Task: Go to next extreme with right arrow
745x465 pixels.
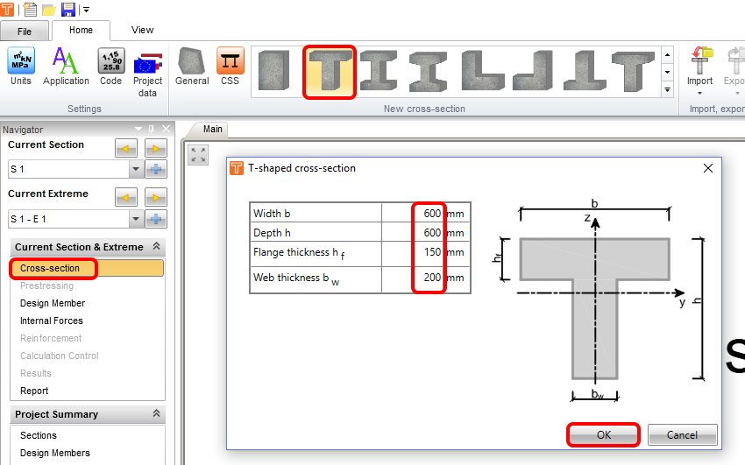Action: (156, 197)
